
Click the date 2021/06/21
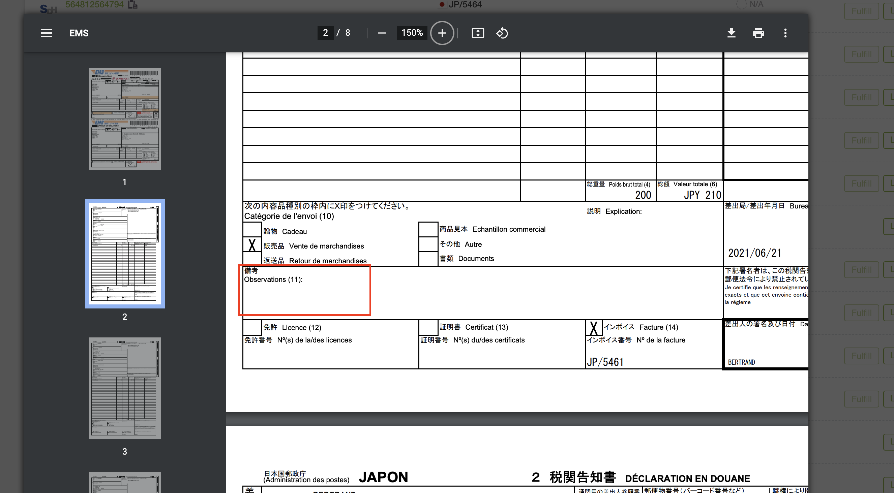(754, 253)
